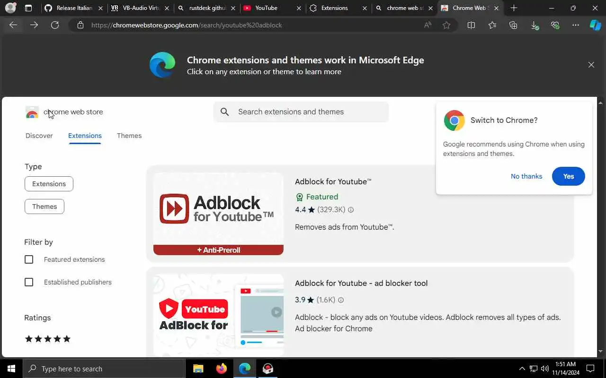This screenshot has height=378, width=606.
Task: Click the search magnifier icon in store
Action: click(x=225, y=112)
